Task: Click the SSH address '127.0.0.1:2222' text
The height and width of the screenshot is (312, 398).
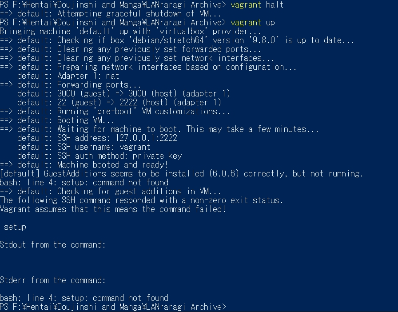Action: tap(146, 138)
